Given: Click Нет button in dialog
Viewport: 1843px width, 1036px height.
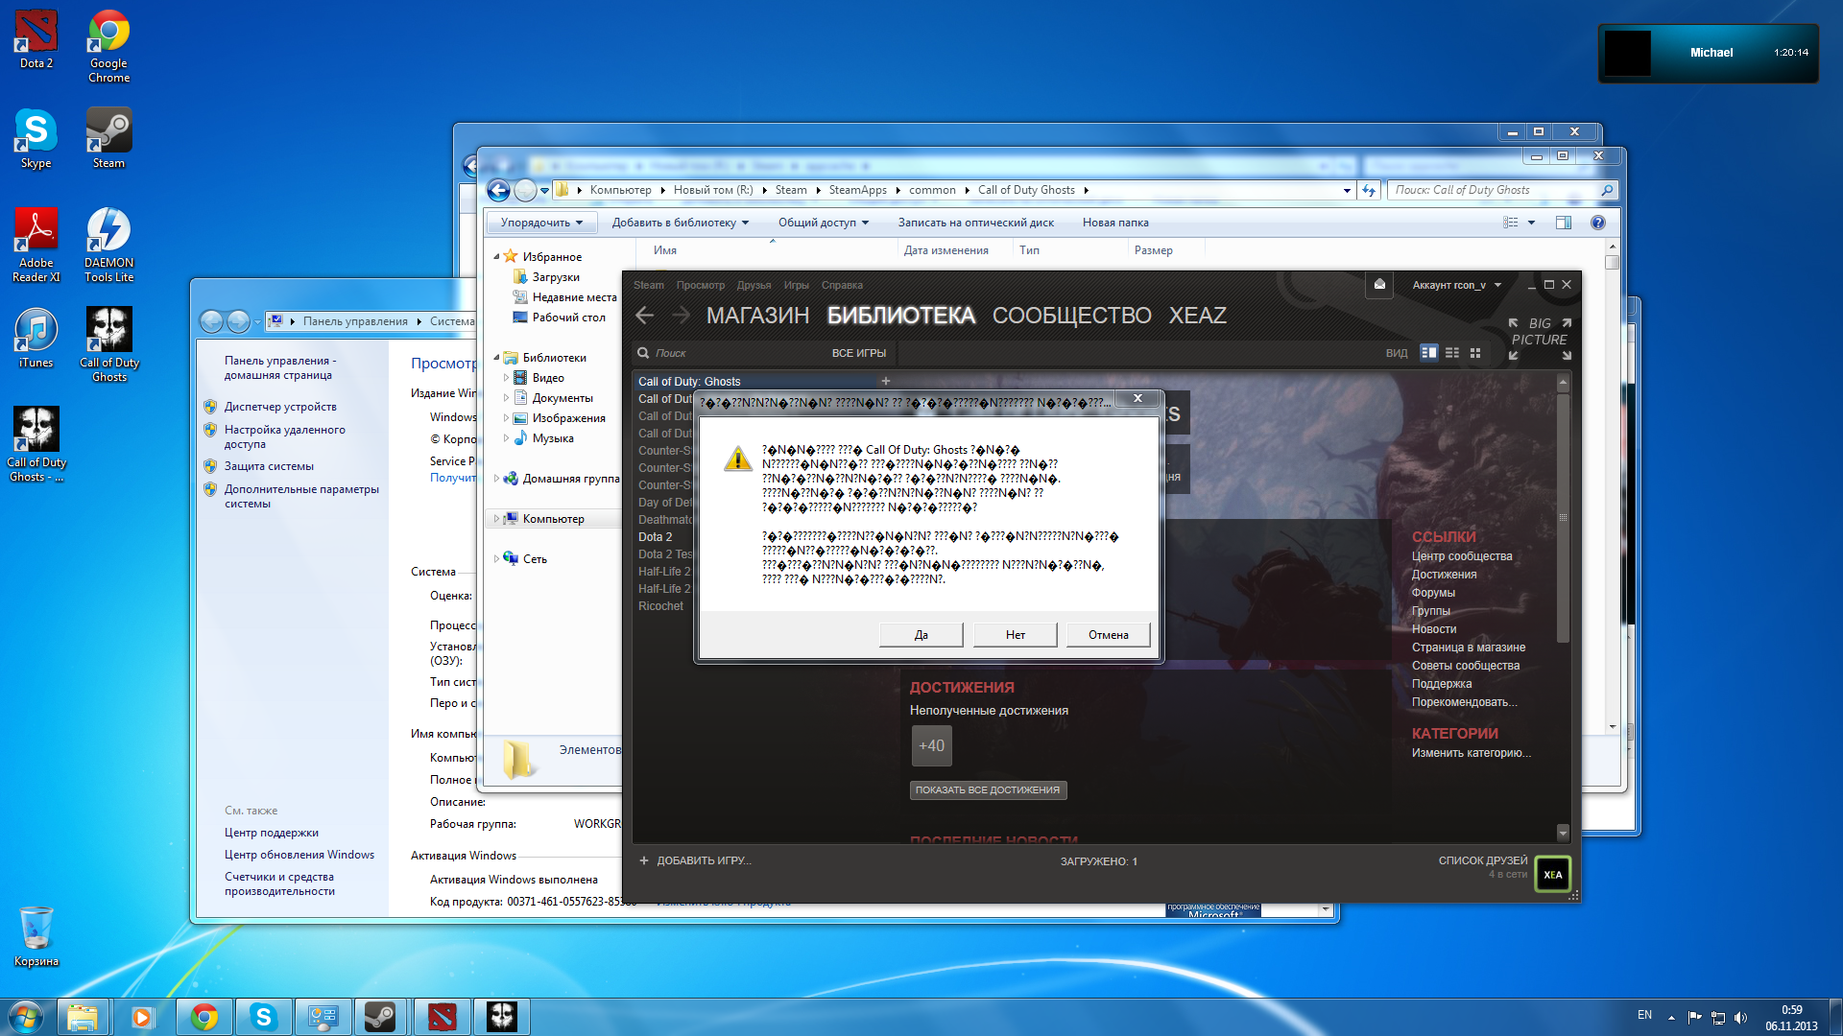Looking at the screenshot, I should [1015, 635].
